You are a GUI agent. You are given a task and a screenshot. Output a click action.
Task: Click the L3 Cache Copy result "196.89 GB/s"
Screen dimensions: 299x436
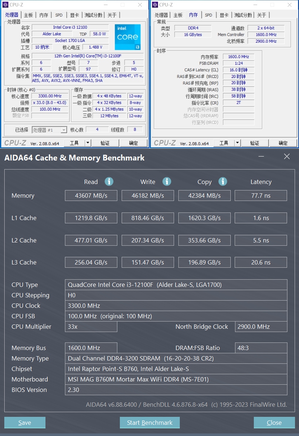pyautogui.click(x=205, y=262)
